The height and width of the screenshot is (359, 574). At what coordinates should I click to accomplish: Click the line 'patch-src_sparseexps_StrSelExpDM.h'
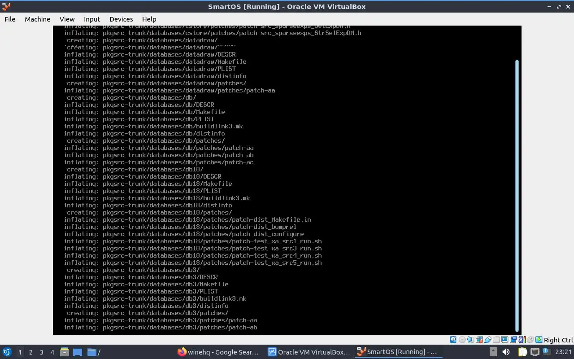point(213,33)
